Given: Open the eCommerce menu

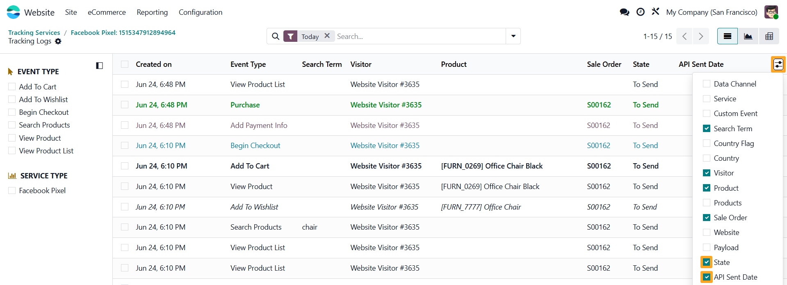Looking at the screenshot, I should (107, 12).
